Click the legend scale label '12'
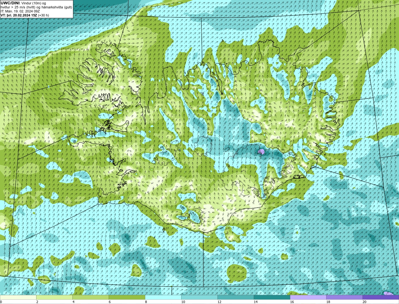 point(219,302)
